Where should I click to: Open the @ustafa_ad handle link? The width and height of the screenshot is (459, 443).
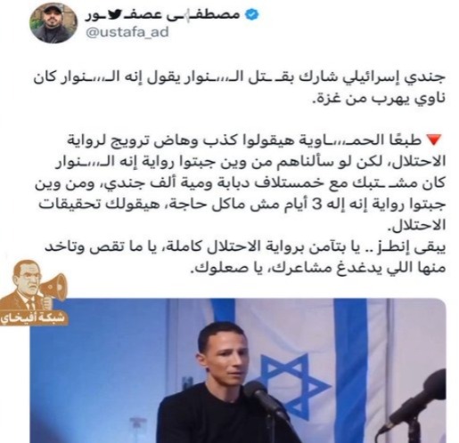click(127, 32)
